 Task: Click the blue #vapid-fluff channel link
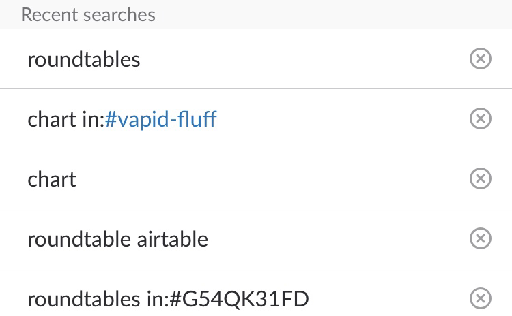pyautogui.click(x=160, y=120)
